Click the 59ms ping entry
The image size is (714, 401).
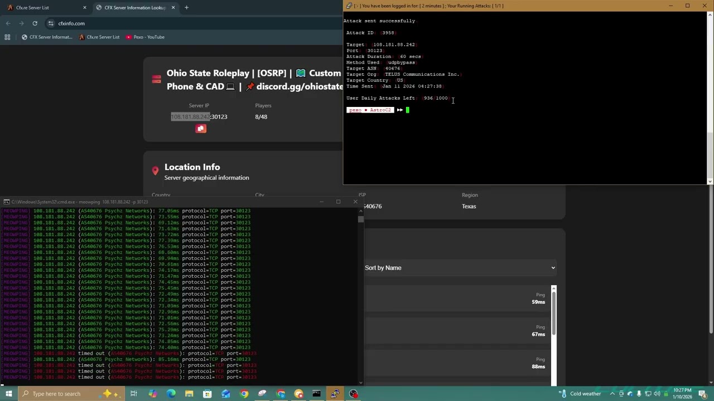538,302
